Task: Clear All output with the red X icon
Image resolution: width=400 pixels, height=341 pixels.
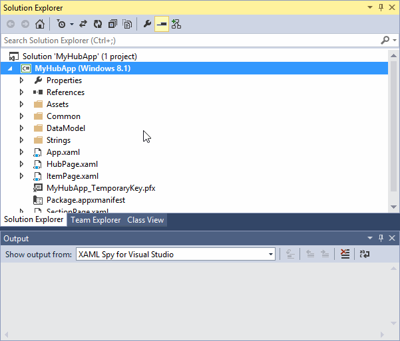Action: click(345, 254)
